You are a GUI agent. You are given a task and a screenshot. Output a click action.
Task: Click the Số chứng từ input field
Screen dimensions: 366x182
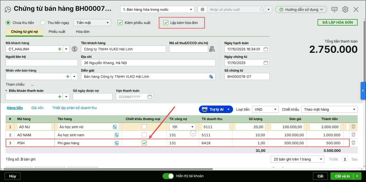click(x=247, y=77)
